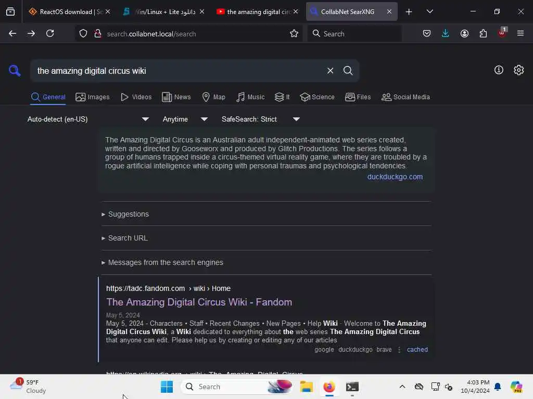Open the uBlock Origin extension icon
The height and width of the screenshot is (399, 533).
click(x=502, y=33)
